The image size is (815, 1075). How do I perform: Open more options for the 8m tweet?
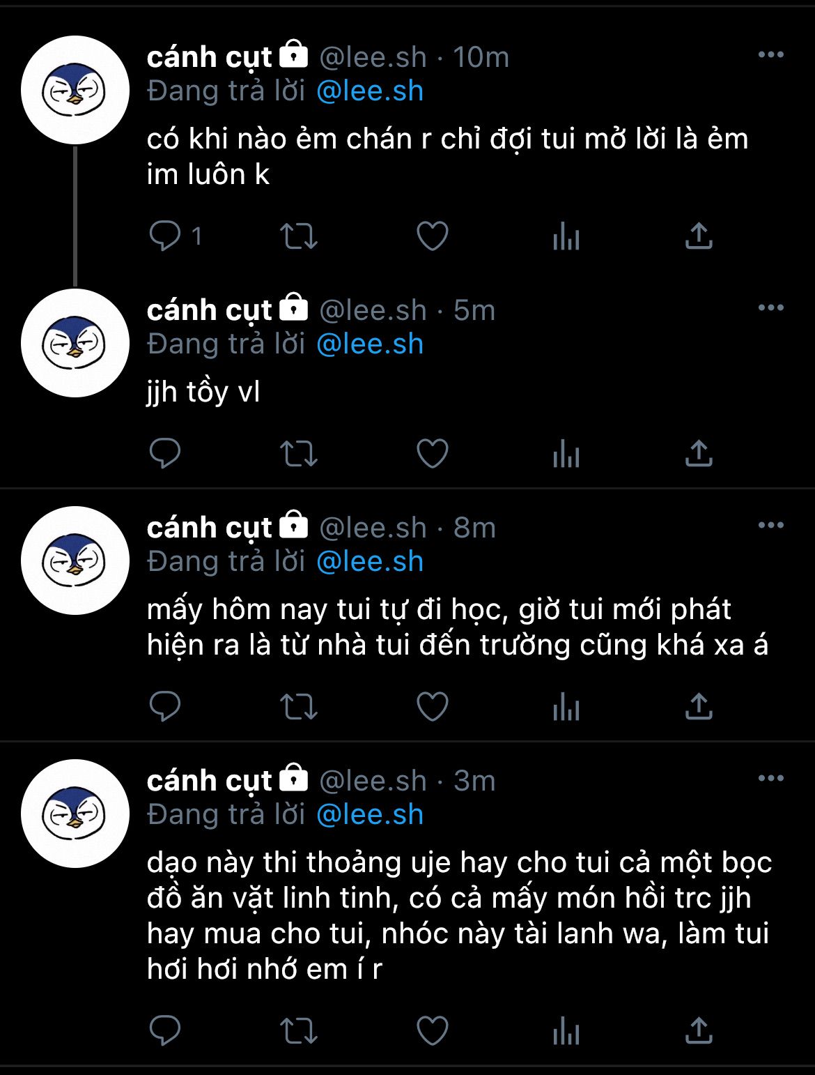click(x=771, y=526)
